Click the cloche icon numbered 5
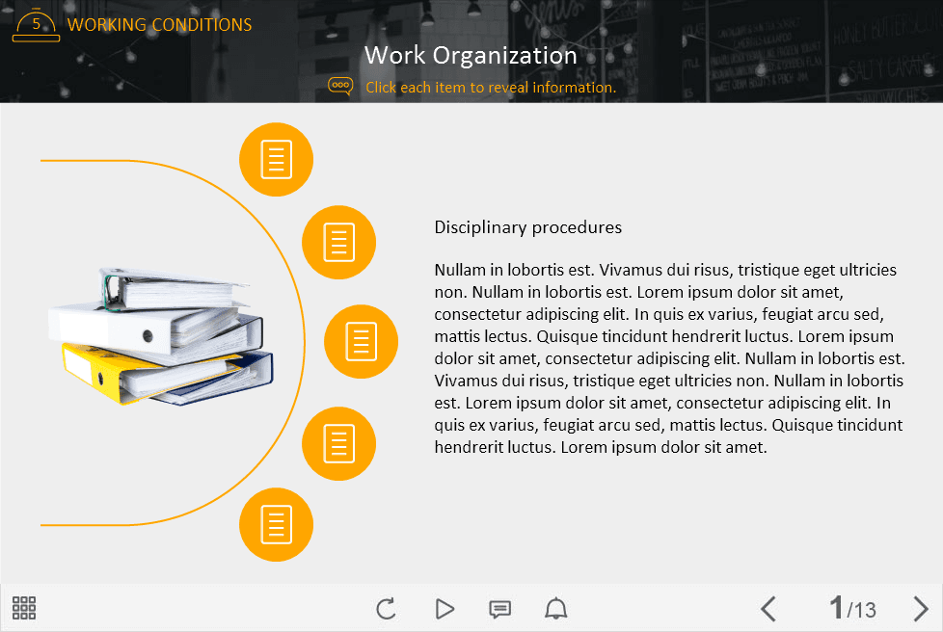The image size is (943, 632). pos(36,25)
